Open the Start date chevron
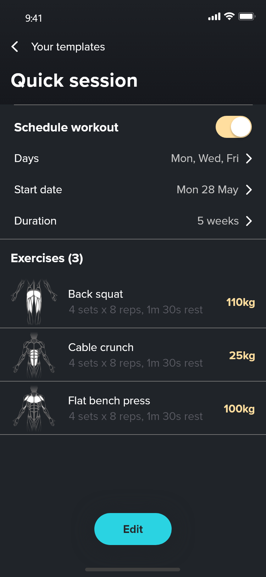This screenshot has height=577, width=266. [249, 190]
